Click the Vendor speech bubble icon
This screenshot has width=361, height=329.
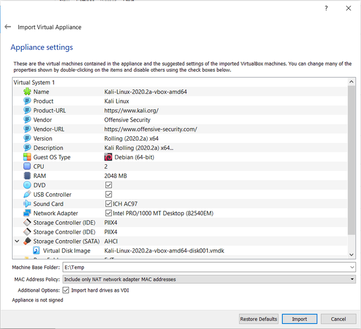(27, 119)
